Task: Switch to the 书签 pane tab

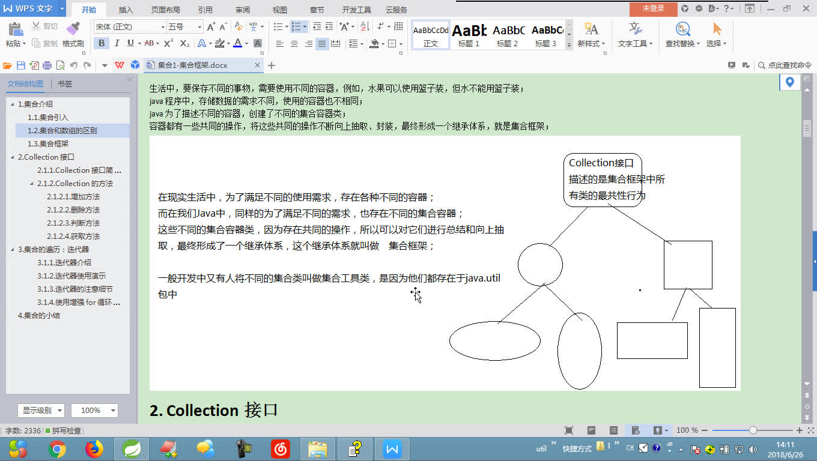Action: point(65,84)
